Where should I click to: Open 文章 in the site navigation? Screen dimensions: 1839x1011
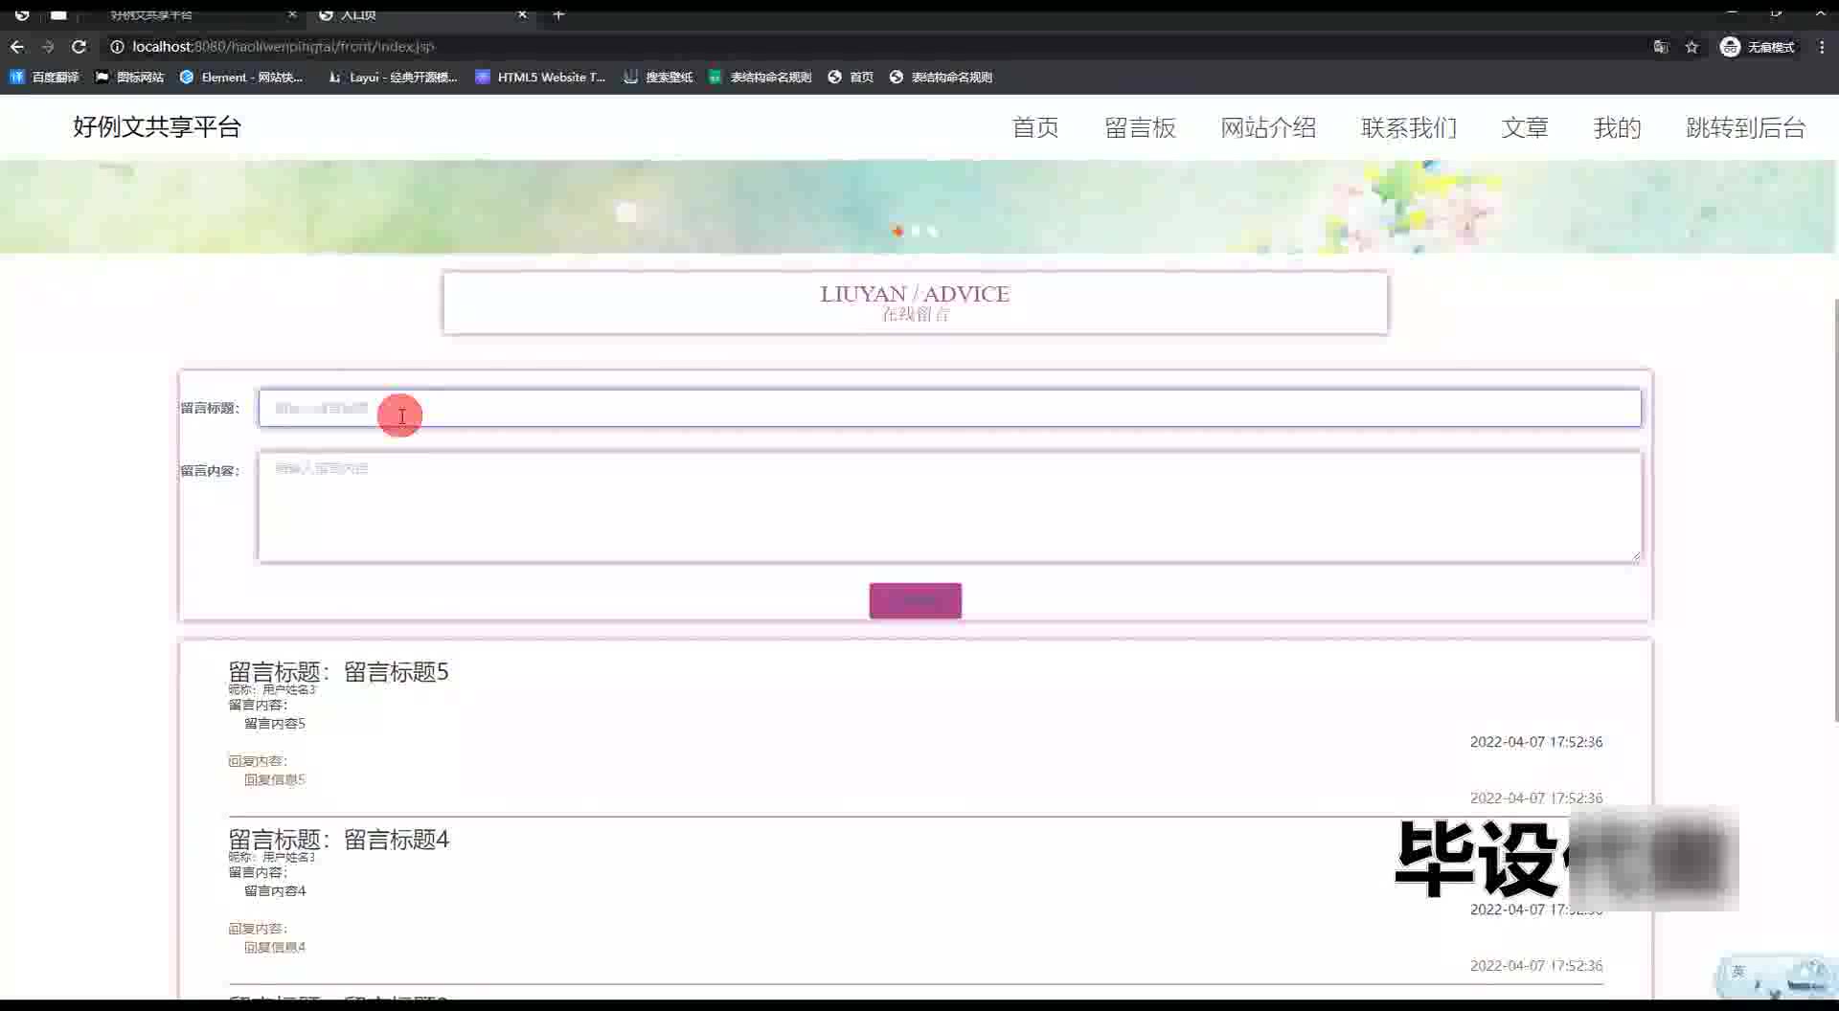click(1525, 128)
